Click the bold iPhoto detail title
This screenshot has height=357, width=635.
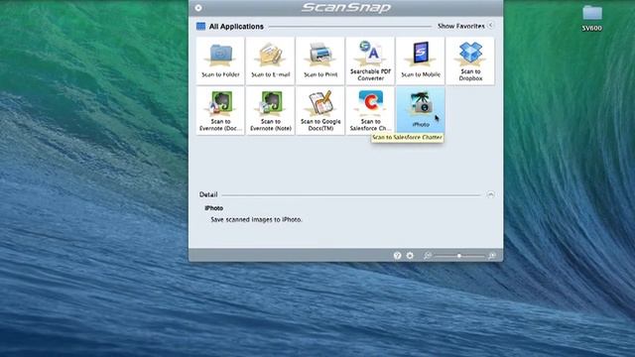(214, 208)
